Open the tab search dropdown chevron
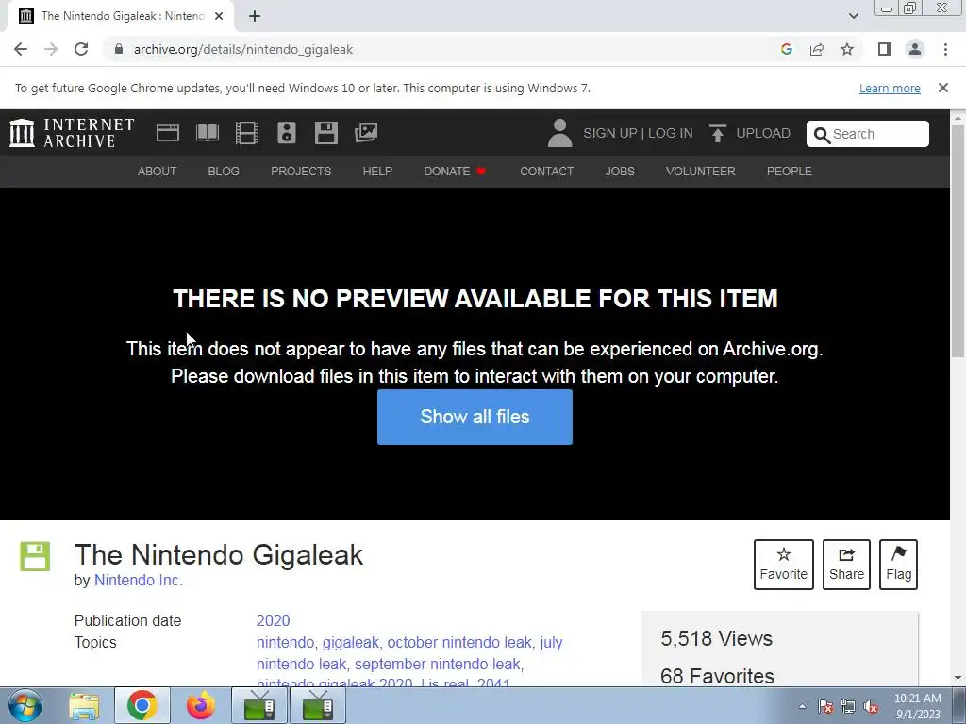 pyautogui.click(x=853, y=16)
